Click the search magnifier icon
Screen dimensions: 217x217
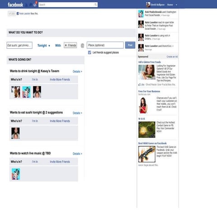(95, 5)
